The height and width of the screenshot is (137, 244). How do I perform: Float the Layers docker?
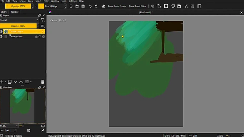pyautogui.click(x=40, y=15)
